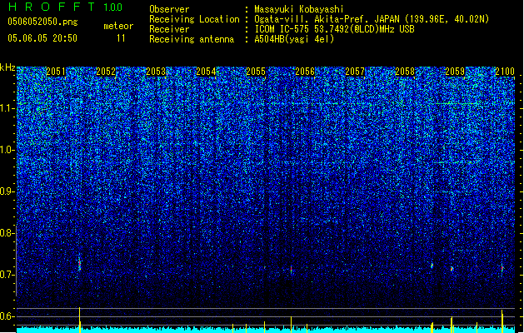
Task: Click the tallest yellow power spike after 2051
Action: (79, 320)
